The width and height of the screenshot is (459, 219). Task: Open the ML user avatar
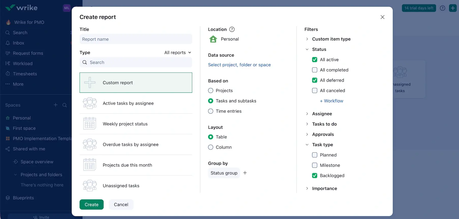pyautogui.click(x=67, y=8)
